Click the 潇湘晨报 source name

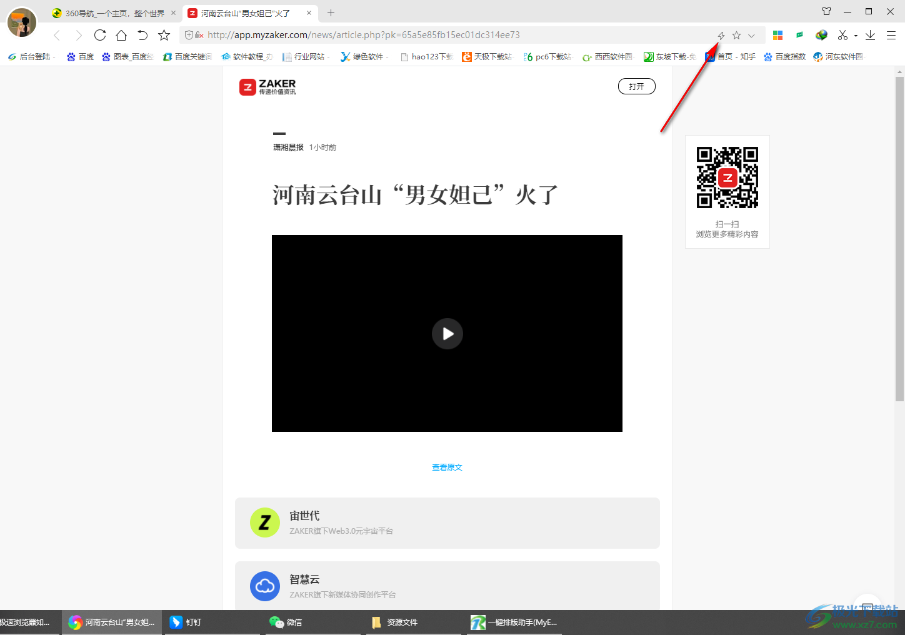pos(288,147)
